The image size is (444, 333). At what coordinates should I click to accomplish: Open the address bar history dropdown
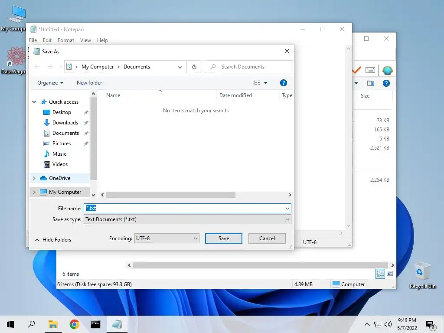coord(180,67)
